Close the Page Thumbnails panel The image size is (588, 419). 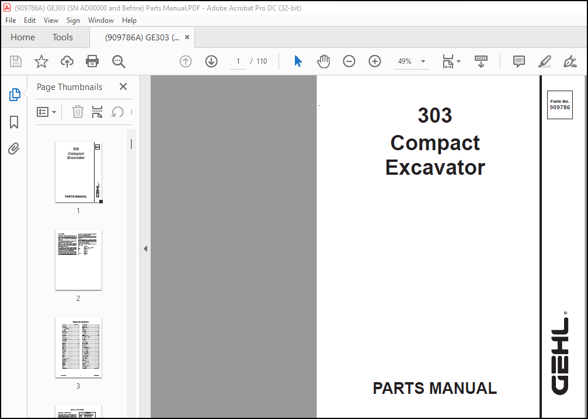click(x=123, y=86)
